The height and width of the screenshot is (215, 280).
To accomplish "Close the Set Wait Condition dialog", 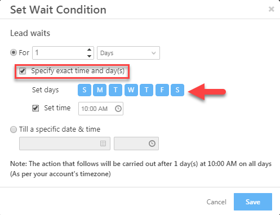I will pos(271,9).
